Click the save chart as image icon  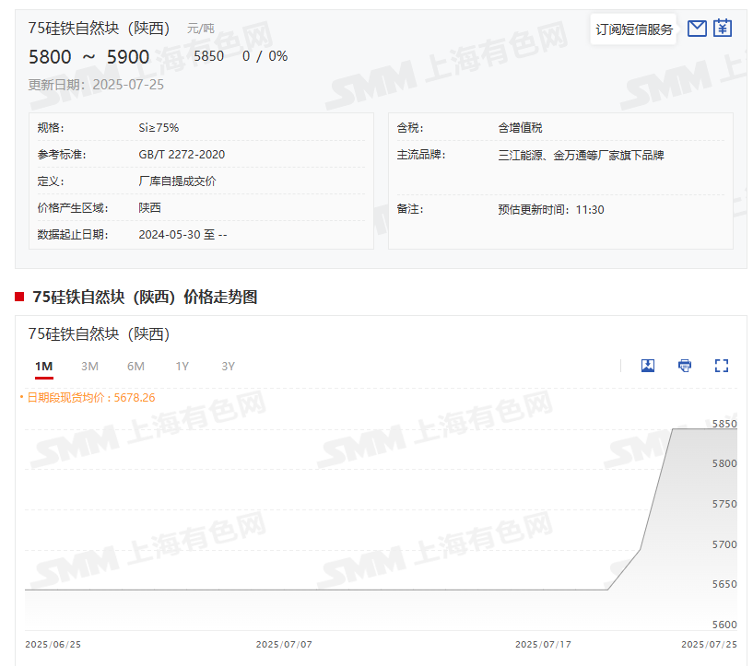[x=648, y=366]
